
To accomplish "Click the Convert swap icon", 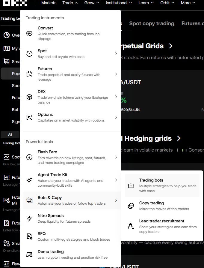I will point(29,33).
